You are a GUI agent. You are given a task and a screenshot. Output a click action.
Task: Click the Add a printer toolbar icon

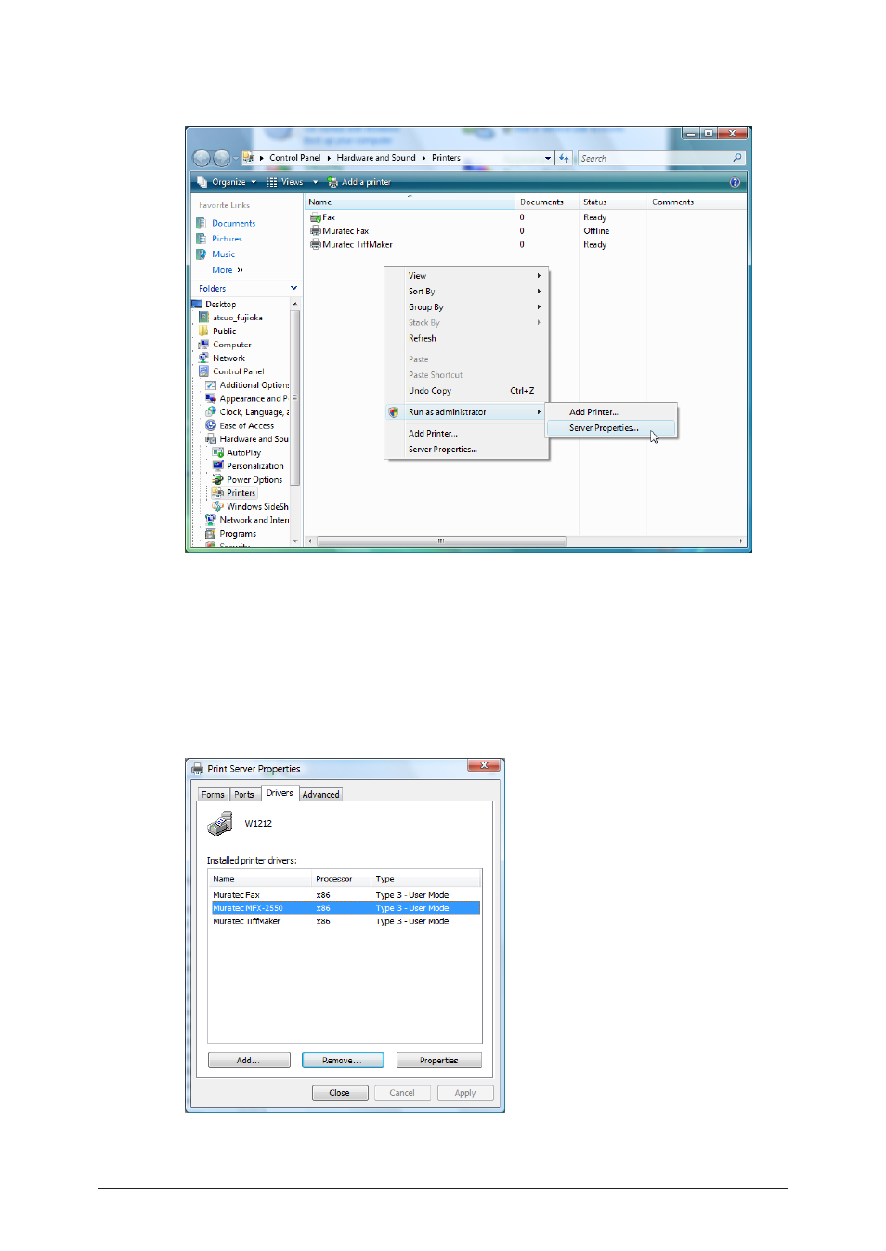(x=332, y=182)
